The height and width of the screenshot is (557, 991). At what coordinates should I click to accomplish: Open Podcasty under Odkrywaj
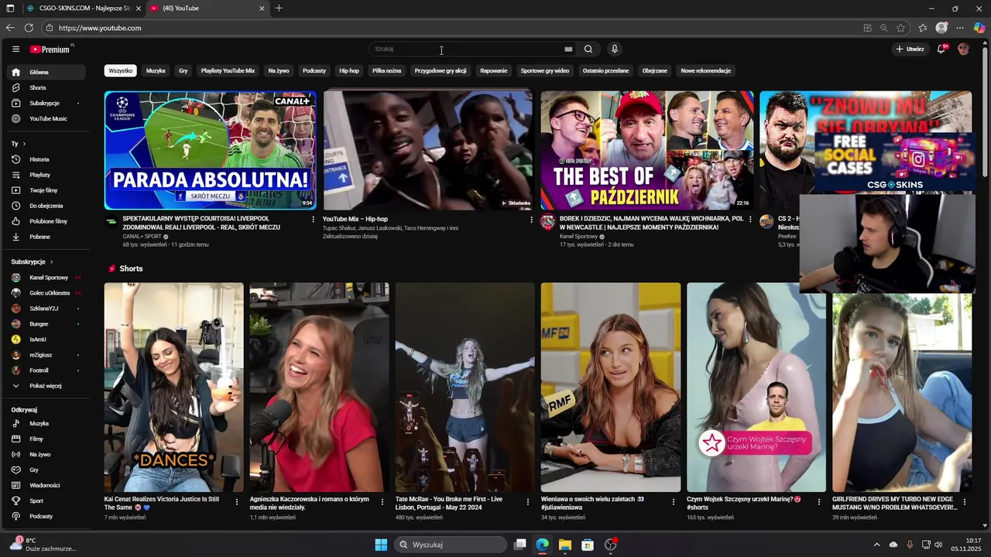tap(46, 516)
